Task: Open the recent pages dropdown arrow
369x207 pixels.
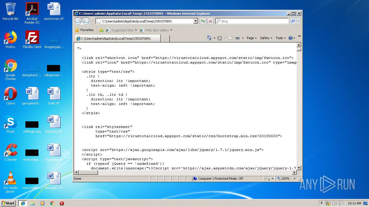Action: (92, 21)
